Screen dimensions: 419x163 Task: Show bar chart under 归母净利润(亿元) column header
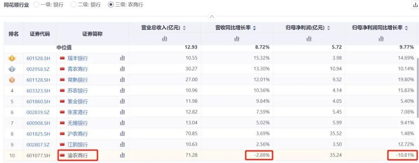tap(309, 39)
